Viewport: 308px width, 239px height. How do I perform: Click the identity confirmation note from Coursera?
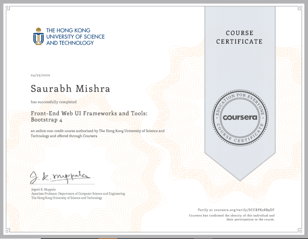coord(232,218)
